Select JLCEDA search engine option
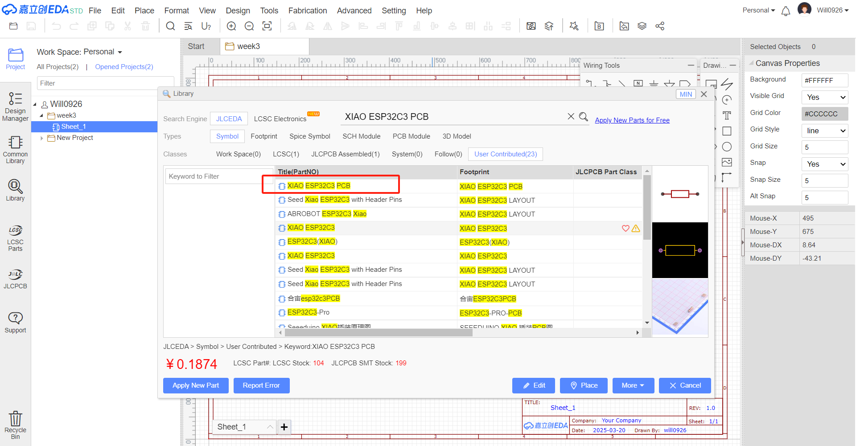The width and height of the screenshot is (856, 446). pos(229,119)
